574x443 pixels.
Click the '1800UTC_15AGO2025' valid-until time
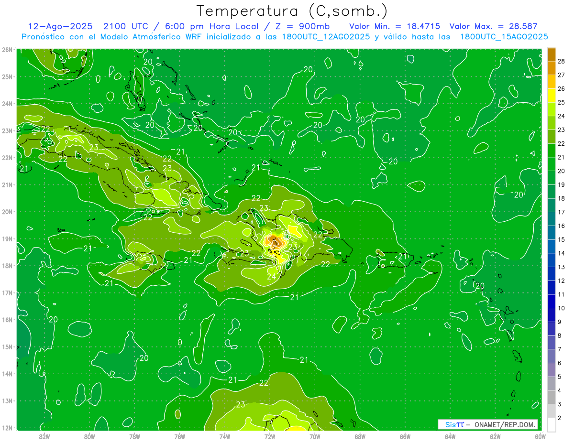pyautogui.click(x=504, y=37)
